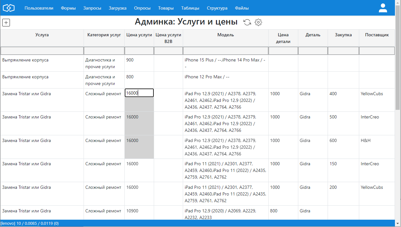Select YellowCubs in the 400 purchase row
The height and width of the screenshot is (227, 401).
(x=377, y=100)
